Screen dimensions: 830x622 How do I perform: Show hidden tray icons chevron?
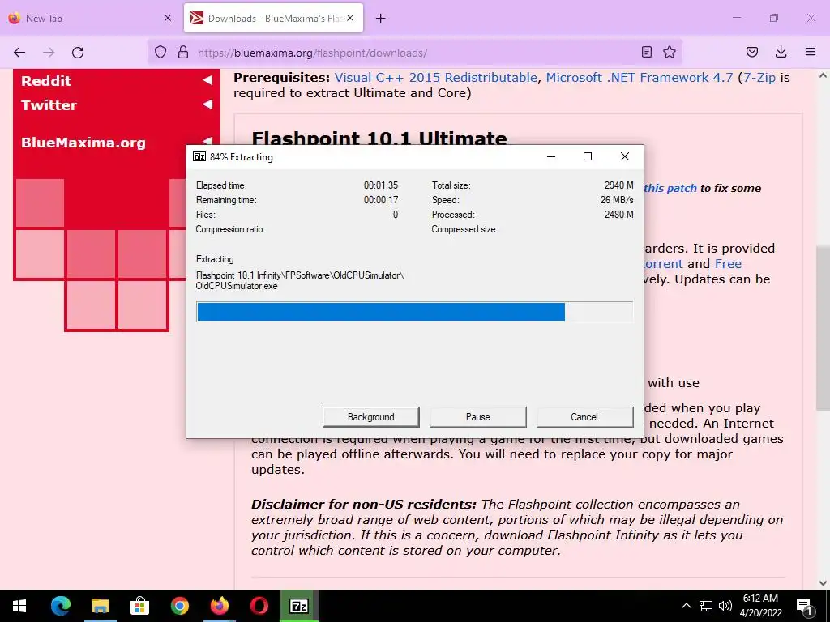point(686,606)
